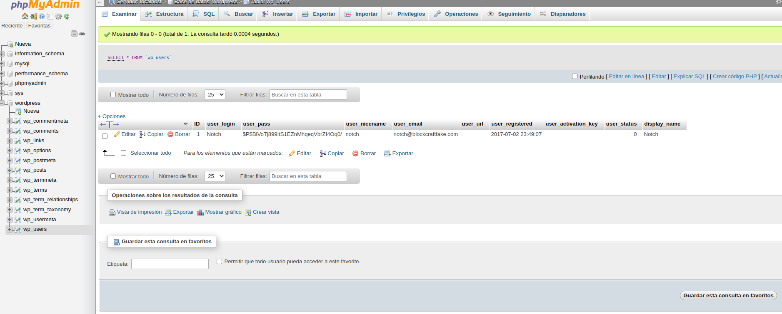
Task: Select the Privilegios tab
Action: click(406, 14)
